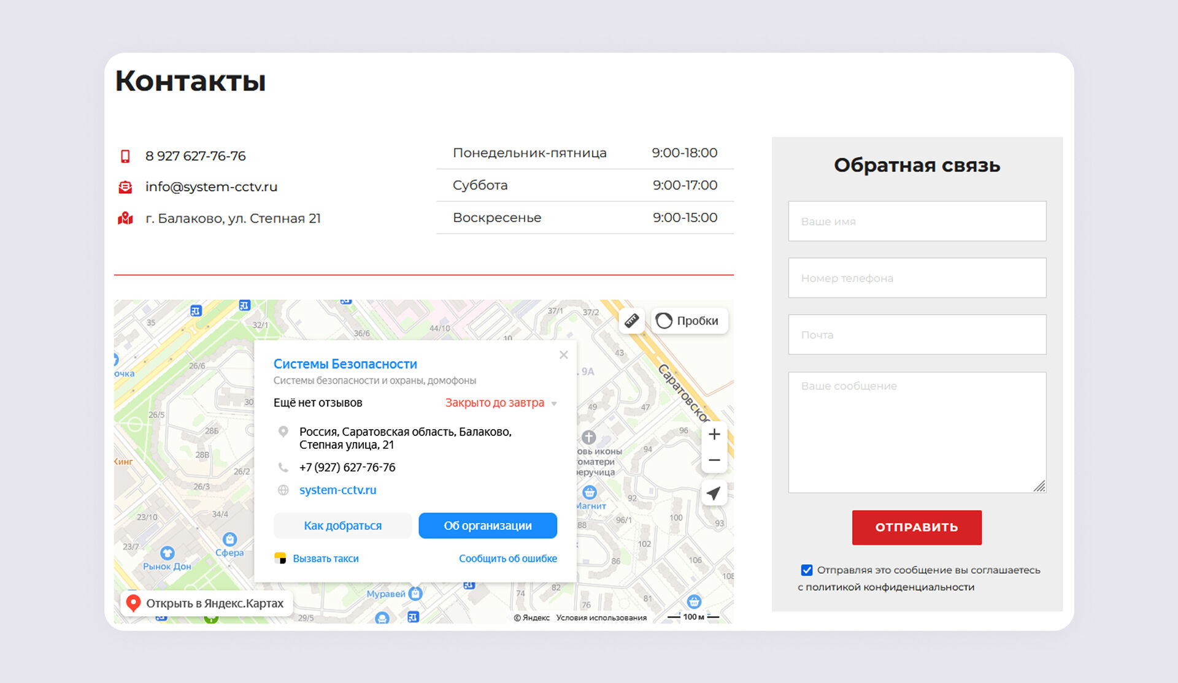
Task: Toggle the Пробки traffic layer
Action: tap(688, 321)
